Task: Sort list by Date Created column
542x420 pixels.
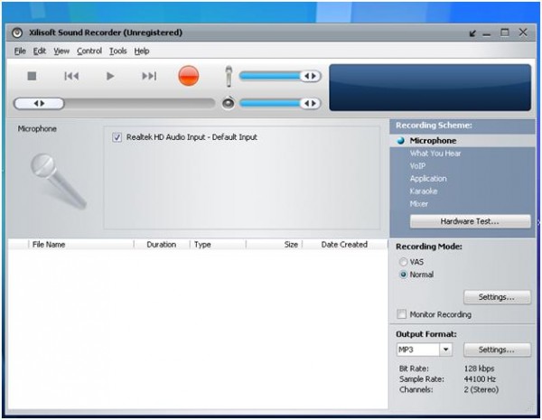Action: (345, 245)
